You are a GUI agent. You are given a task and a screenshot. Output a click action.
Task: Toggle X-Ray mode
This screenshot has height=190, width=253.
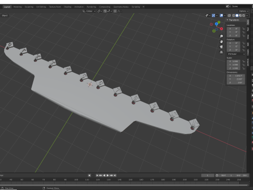(x=229, y=15)
